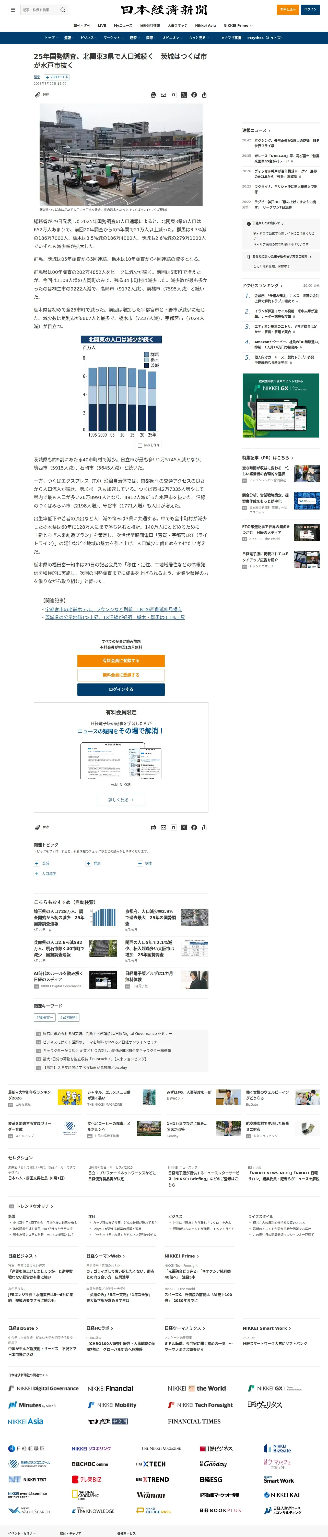328x1537 pixels.
Task: Expand the NIKKEI Prime dropdown
Action: tap(238, 26)
